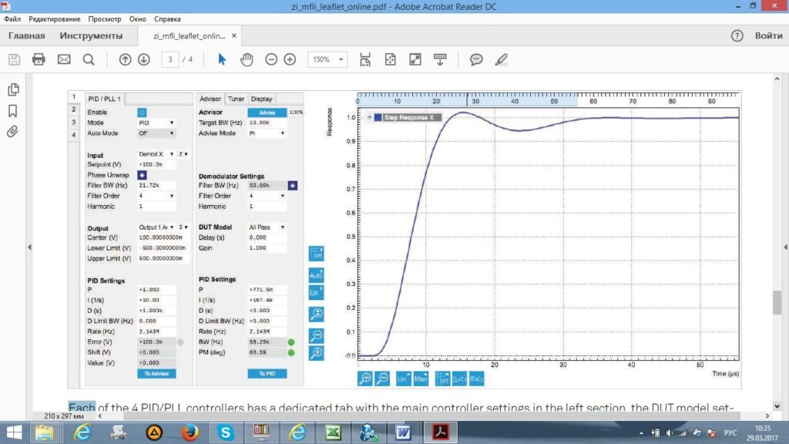Click the Send file by email icon

[x=64, y=59]
